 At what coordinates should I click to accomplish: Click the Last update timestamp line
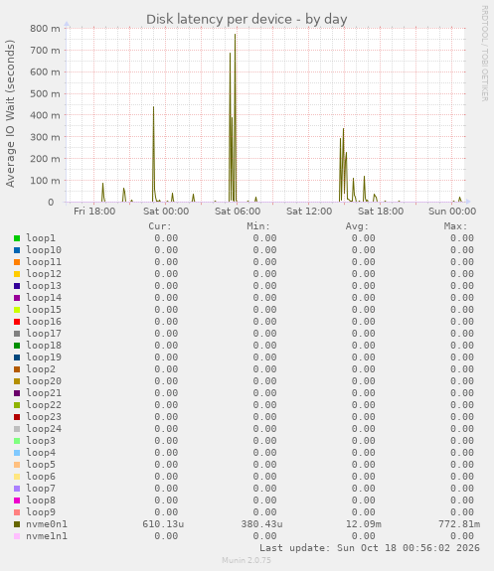click(370, 548)
